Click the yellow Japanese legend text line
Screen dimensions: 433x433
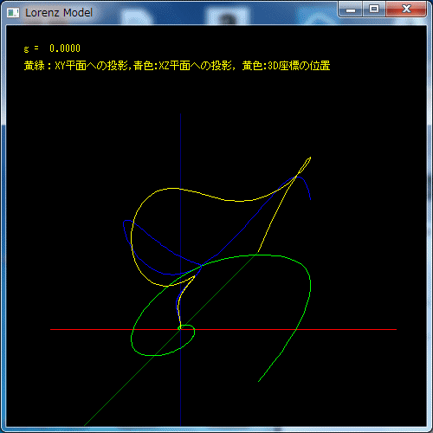177,66
